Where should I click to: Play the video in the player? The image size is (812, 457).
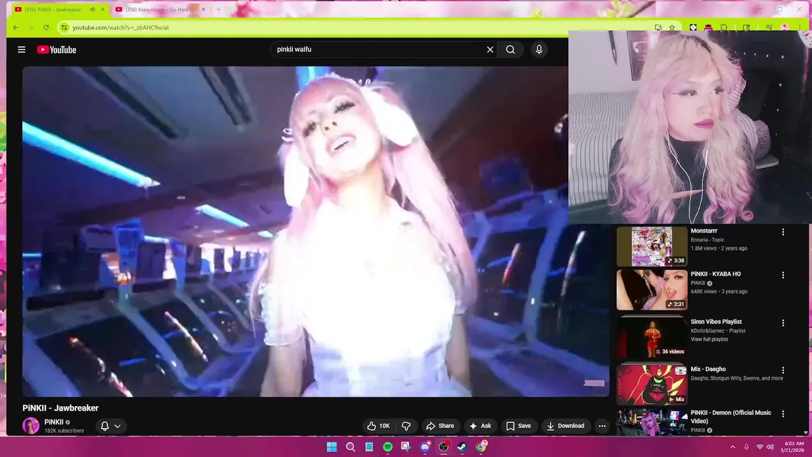pos(315,232)
